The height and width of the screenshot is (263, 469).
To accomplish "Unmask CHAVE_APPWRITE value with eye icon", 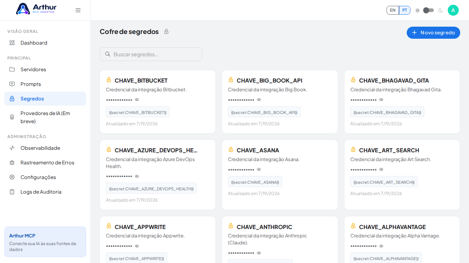I will (137, 246).
